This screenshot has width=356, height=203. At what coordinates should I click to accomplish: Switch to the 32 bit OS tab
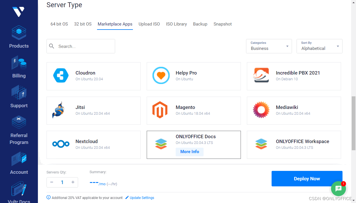(x=83, y=24)
